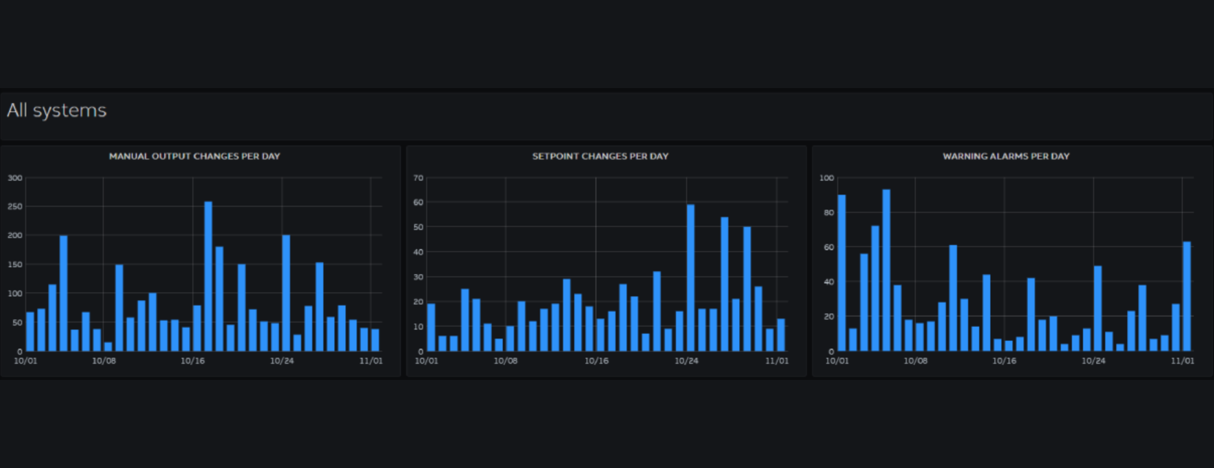Screen dimensions: 1214x468
Task: Click the "10/01" date label under Manual Output chart
Action: (26, 361)
